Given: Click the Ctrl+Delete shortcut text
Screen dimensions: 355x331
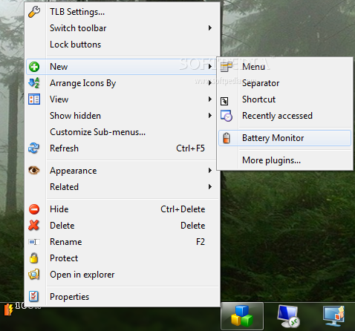Looking at the screenshot, I should tap(183, 209).
